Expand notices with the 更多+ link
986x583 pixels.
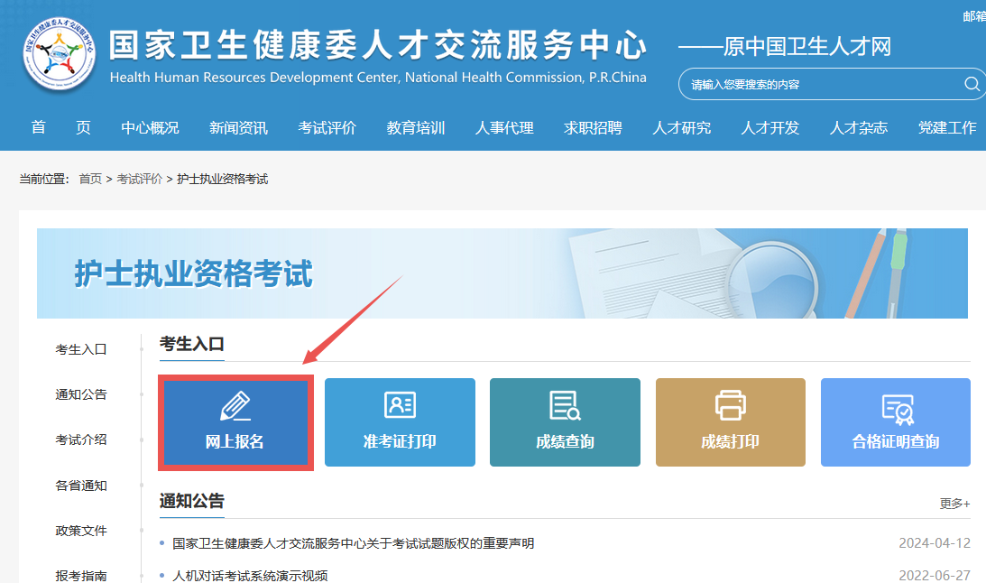pyautogui.click(x=954, y=504)
